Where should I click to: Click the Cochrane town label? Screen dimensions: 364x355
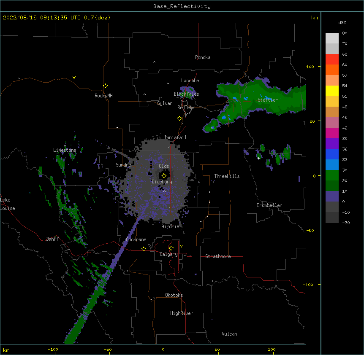[x=136, y=239]
